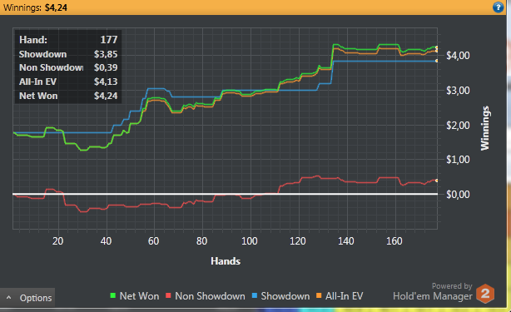Click the blue Showdown color square

tap(255, 295)
